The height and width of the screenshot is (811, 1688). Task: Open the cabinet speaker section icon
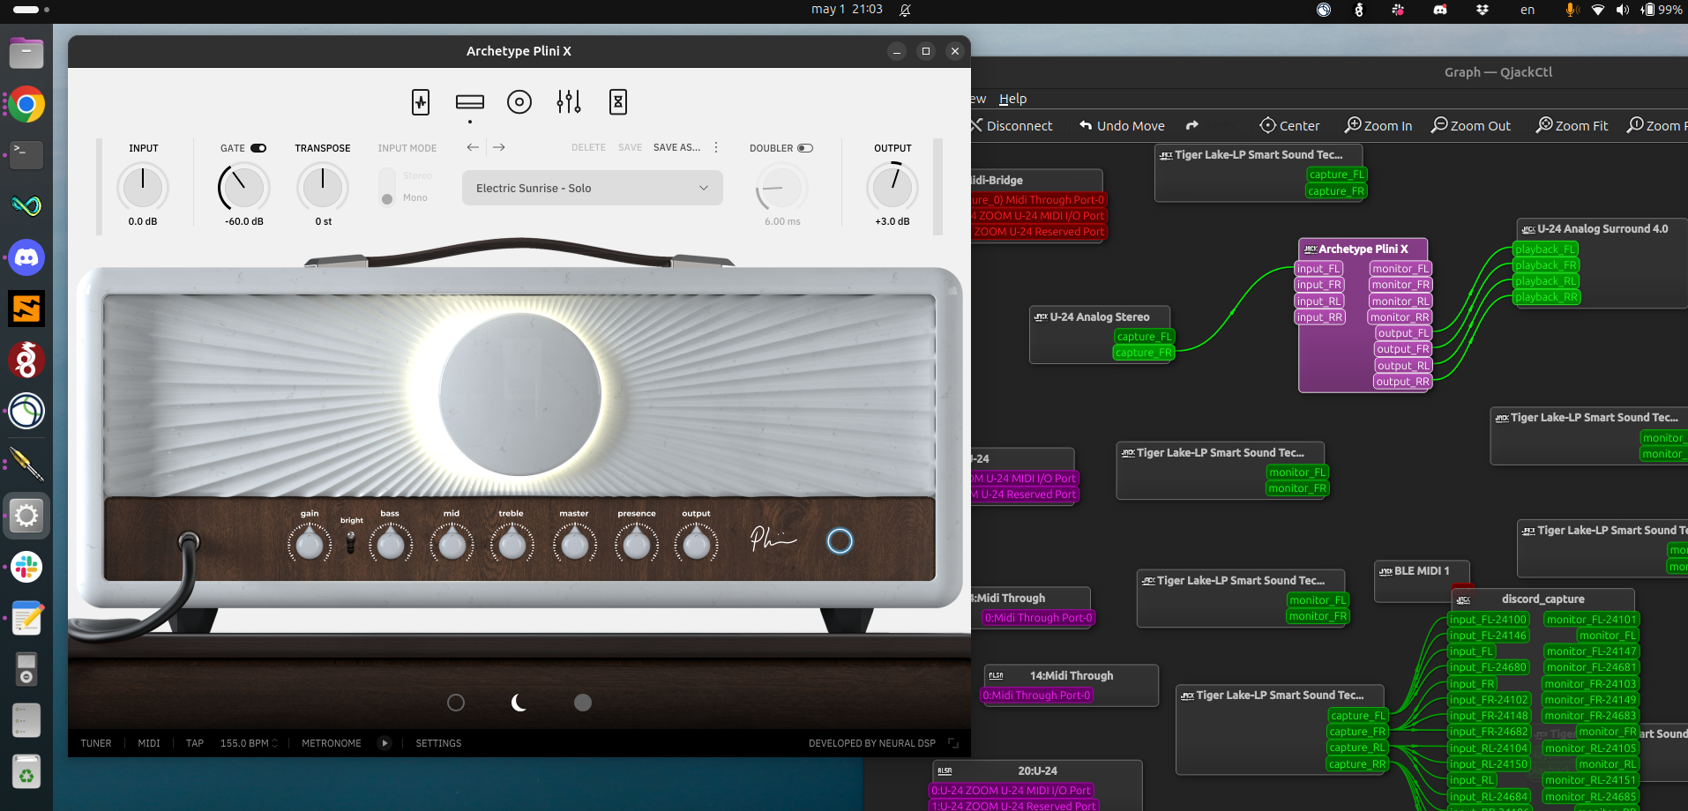tap(519, 102)
